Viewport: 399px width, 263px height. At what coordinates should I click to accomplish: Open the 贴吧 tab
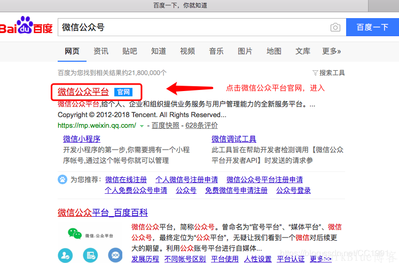click(129, 51)
